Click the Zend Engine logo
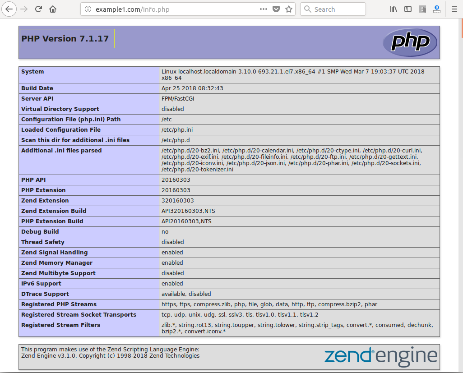The height and width of the screenshot is (373, 463). click(381, 355)
